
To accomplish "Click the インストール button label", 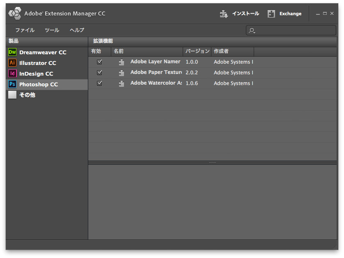I will pyautogui.click(x=246, y=14).
